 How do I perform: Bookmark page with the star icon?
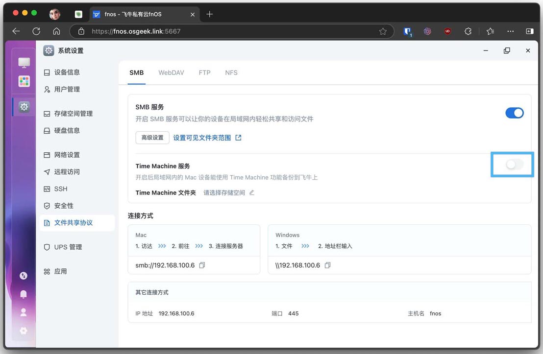pos(383,31)
